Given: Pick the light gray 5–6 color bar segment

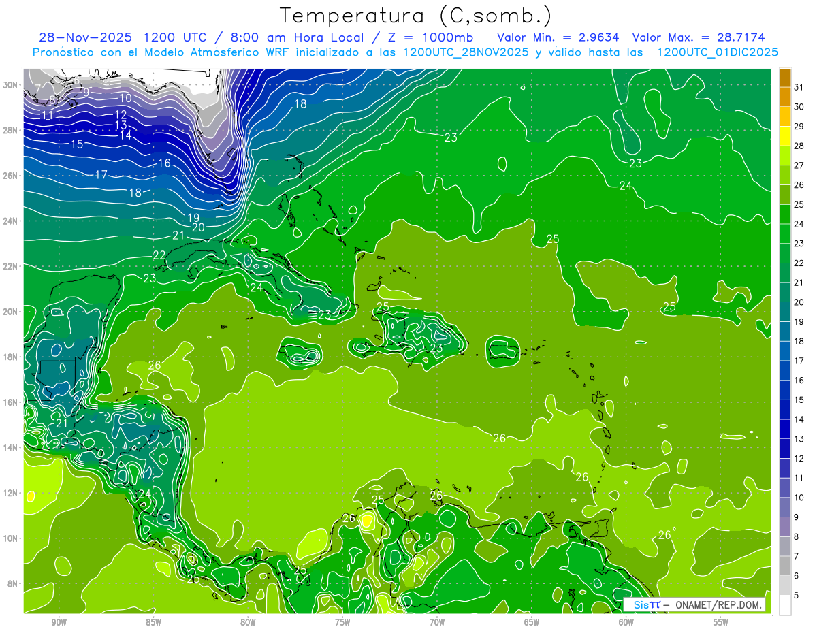Looking at the screenshot, I should click(x=785, y=585).
